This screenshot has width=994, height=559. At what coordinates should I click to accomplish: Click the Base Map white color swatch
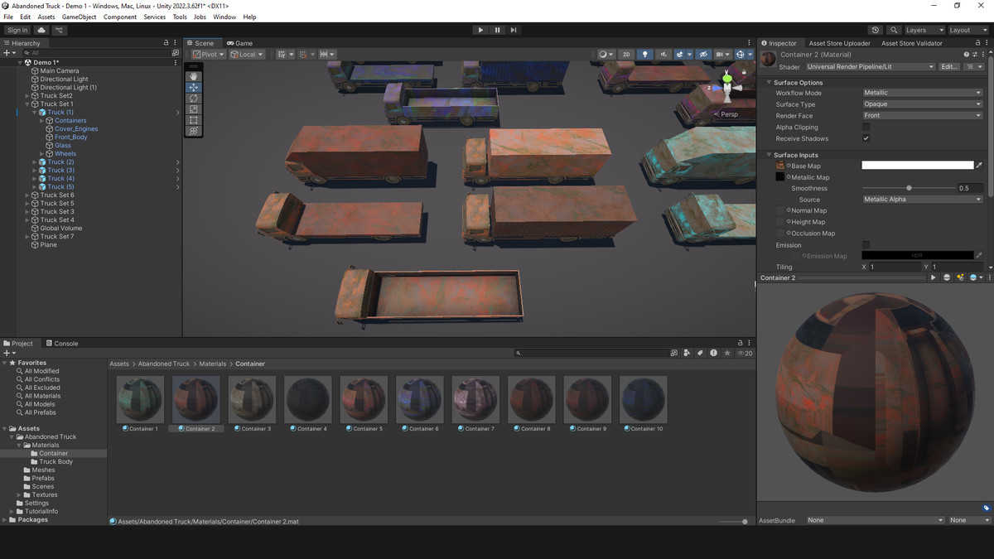[918, 166]
